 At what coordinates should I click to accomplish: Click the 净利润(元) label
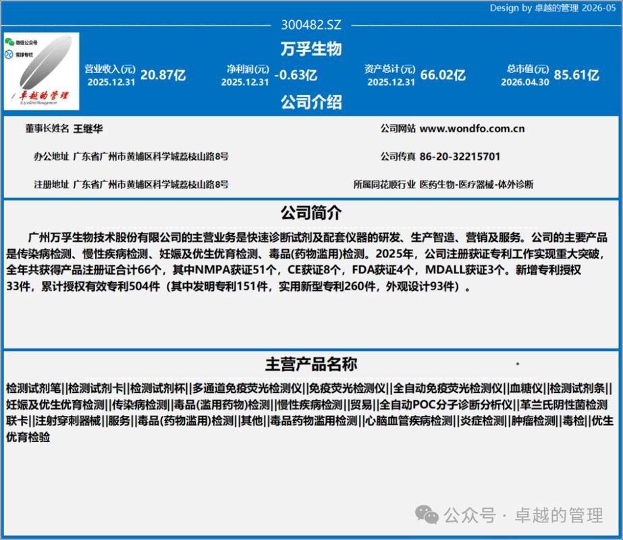248,69
